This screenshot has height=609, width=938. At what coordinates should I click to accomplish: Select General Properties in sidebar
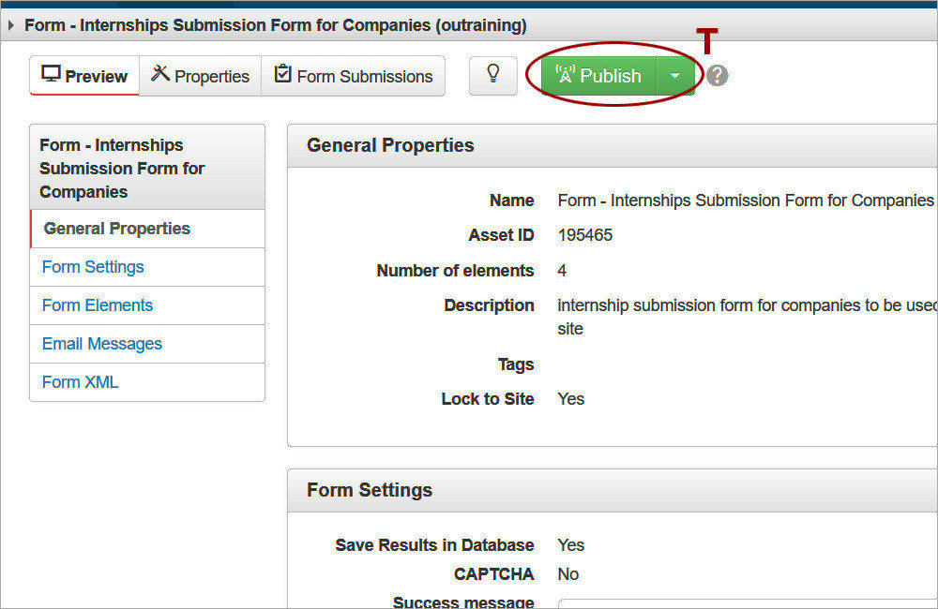pyautogui.click(x=117, y=229)
